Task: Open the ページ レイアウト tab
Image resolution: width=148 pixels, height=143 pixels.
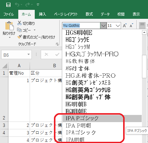Action: point(66,14)
